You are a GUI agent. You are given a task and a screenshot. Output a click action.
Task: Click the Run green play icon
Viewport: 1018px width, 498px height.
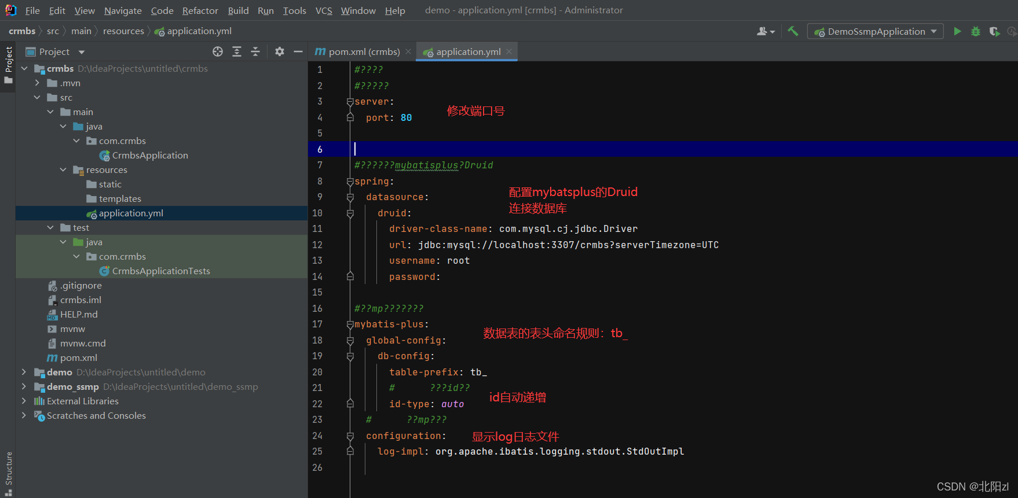[x=957, y=31]
